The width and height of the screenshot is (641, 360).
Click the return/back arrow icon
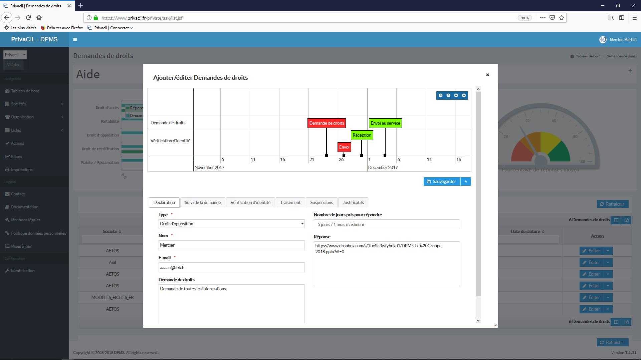tap(466, 182)
